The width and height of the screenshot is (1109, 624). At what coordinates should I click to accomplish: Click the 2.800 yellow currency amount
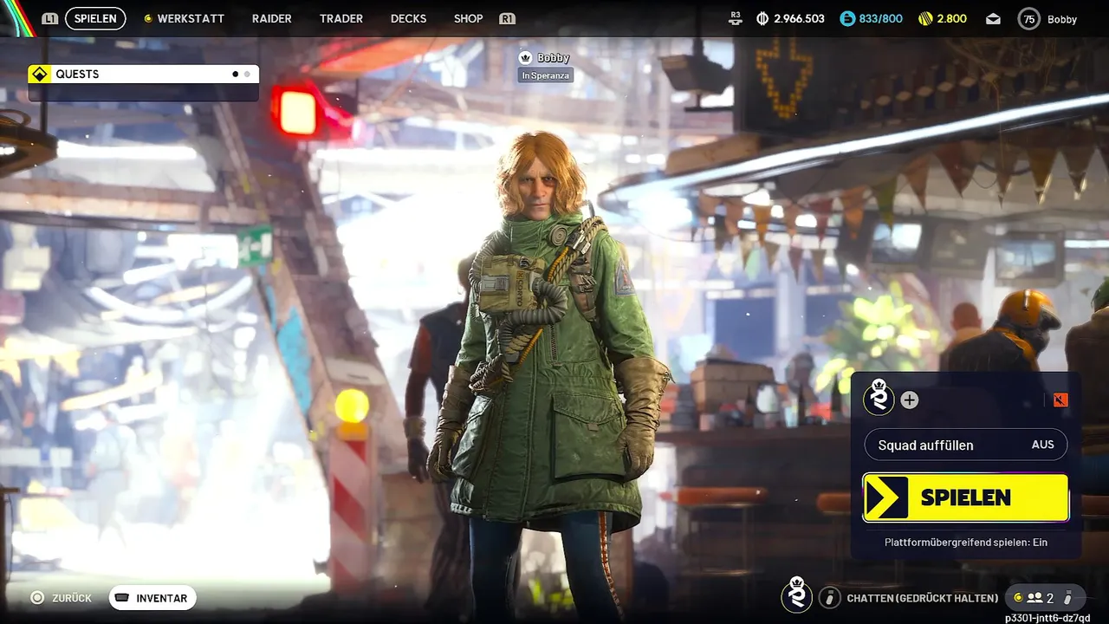[951, 18]
